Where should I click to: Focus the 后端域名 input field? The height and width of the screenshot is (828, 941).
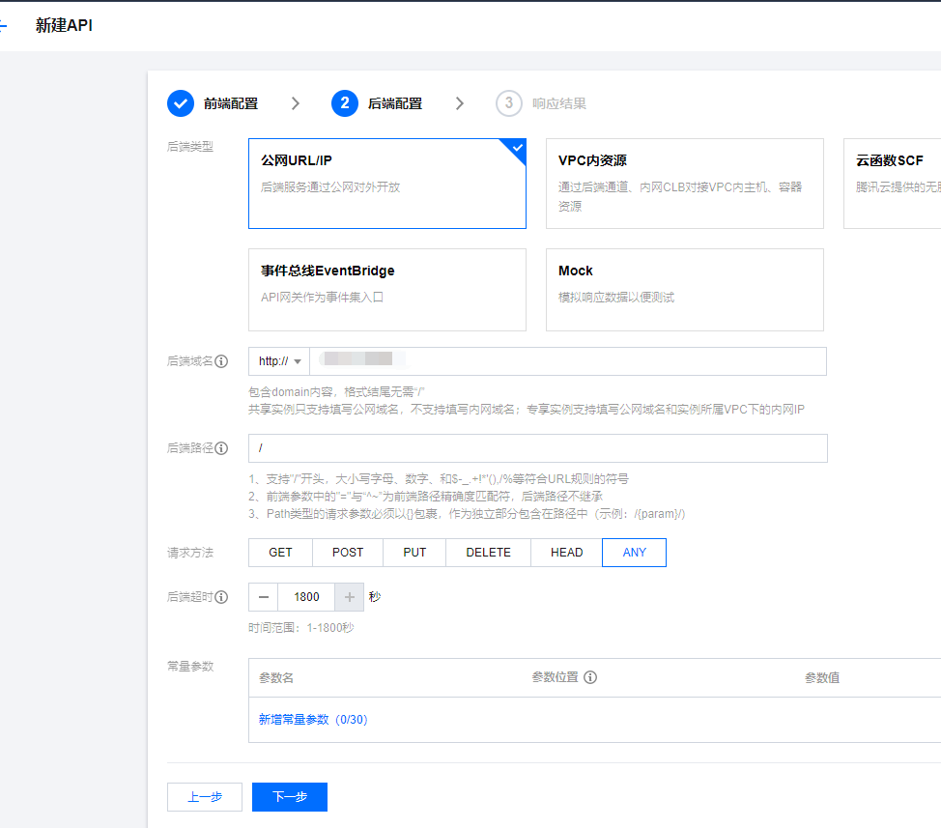[568, 361]
